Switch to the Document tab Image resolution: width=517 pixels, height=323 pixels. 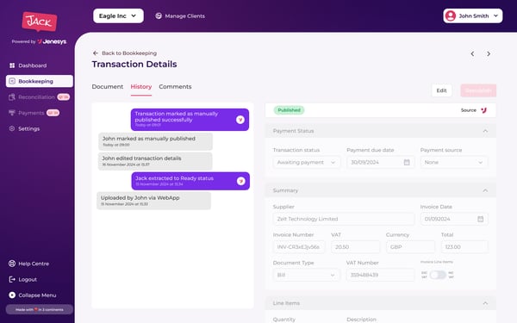point(108,87)
